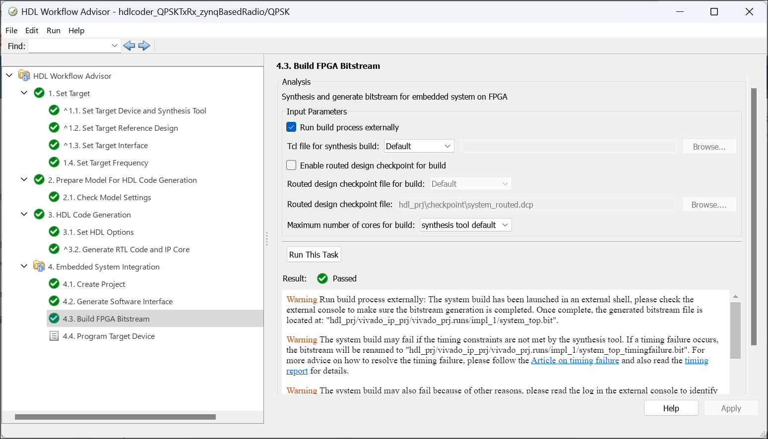Viewport: 768px width, 439px height.
Task: Open Maximum number of cores dropdown
Action: pyautogui.click(x=465, y=225)
